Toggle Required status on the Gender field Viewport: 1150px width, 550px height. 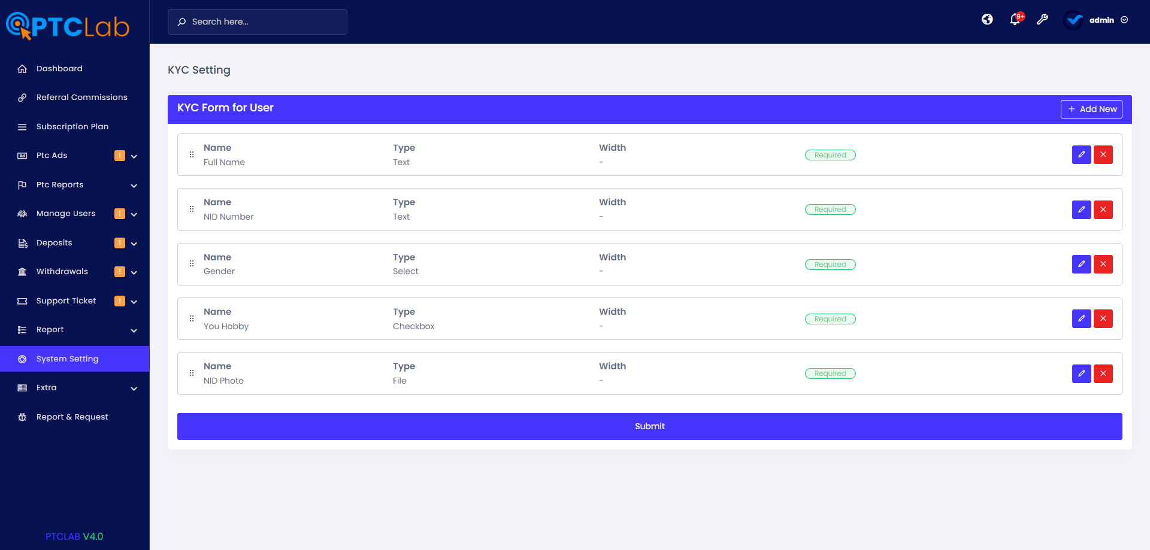830,264
